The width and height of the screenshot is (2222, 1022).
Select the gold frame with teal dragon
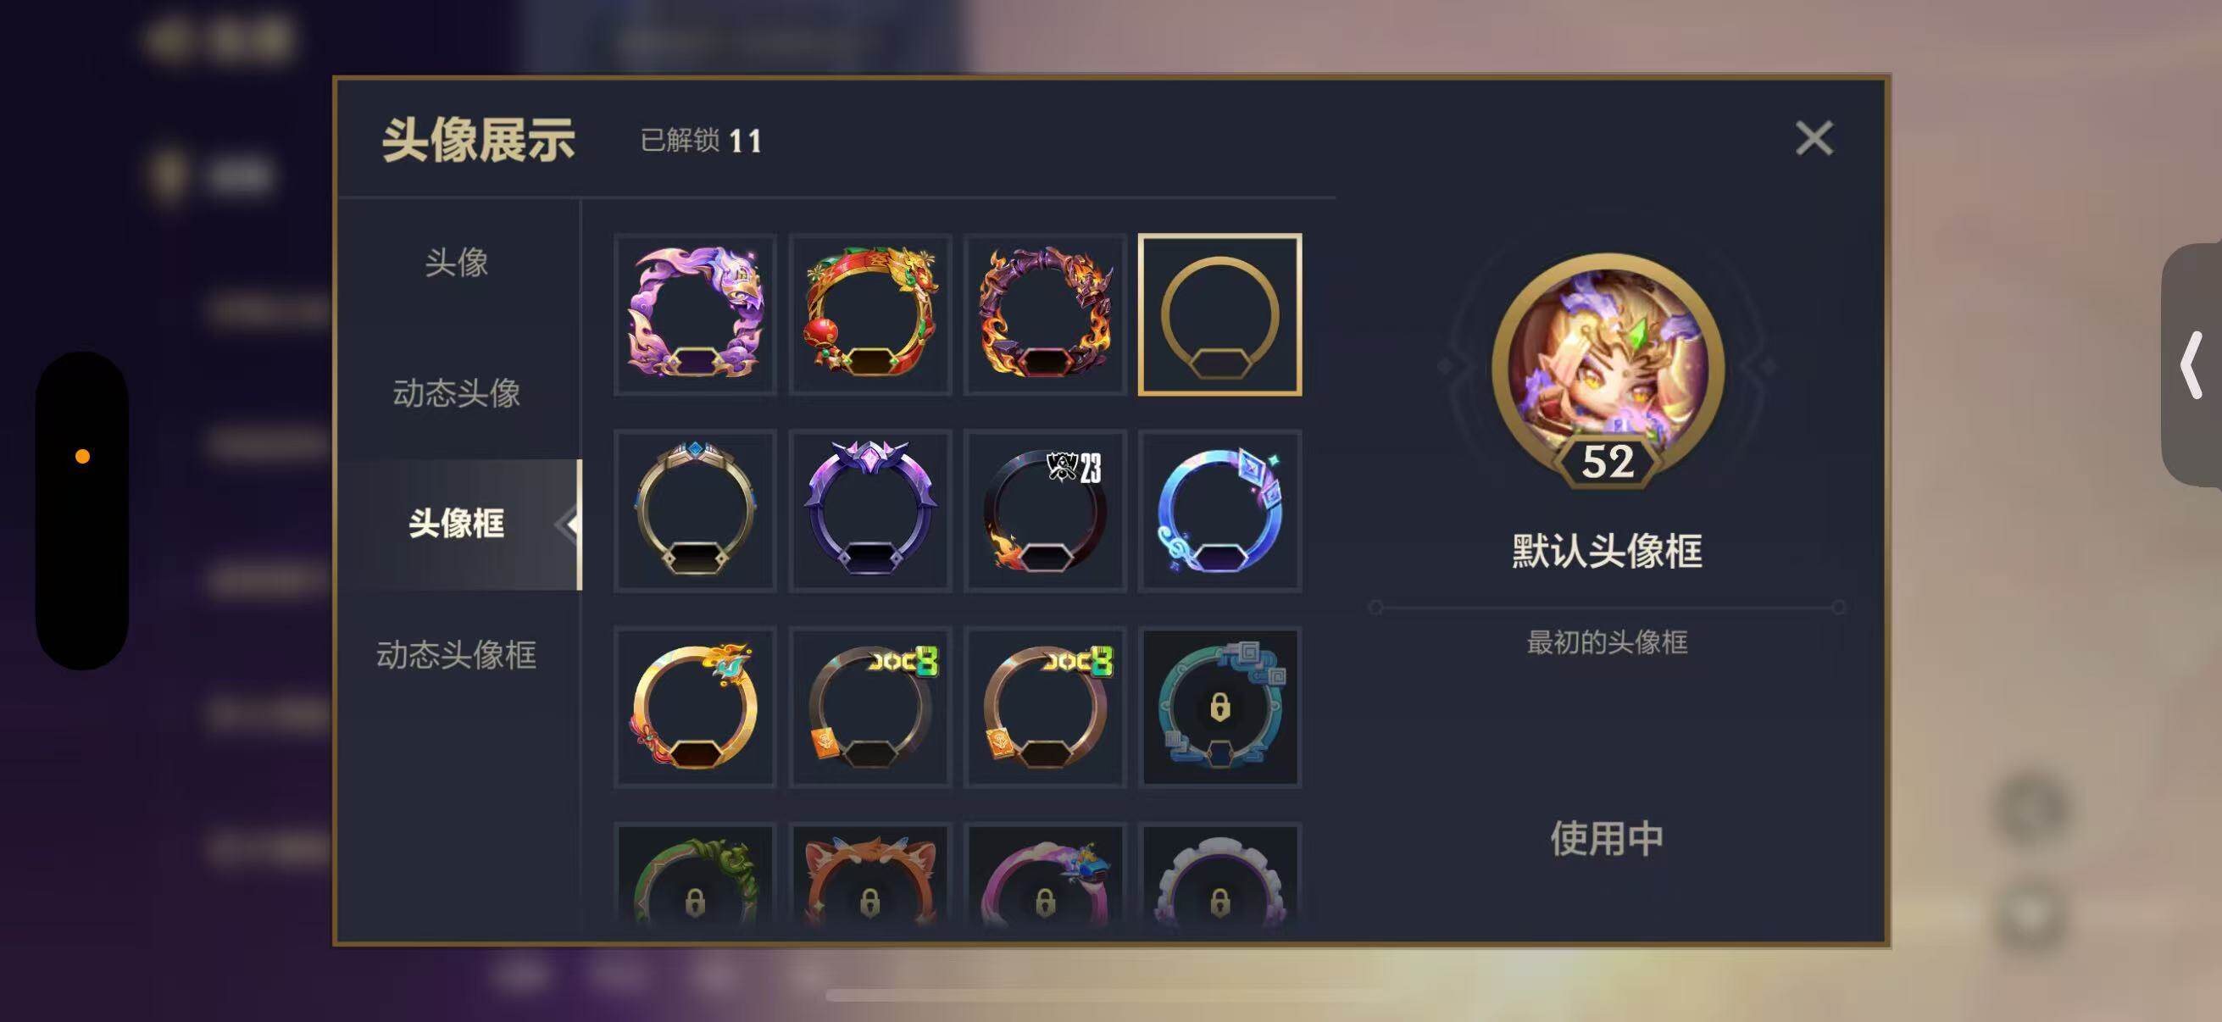695,708
